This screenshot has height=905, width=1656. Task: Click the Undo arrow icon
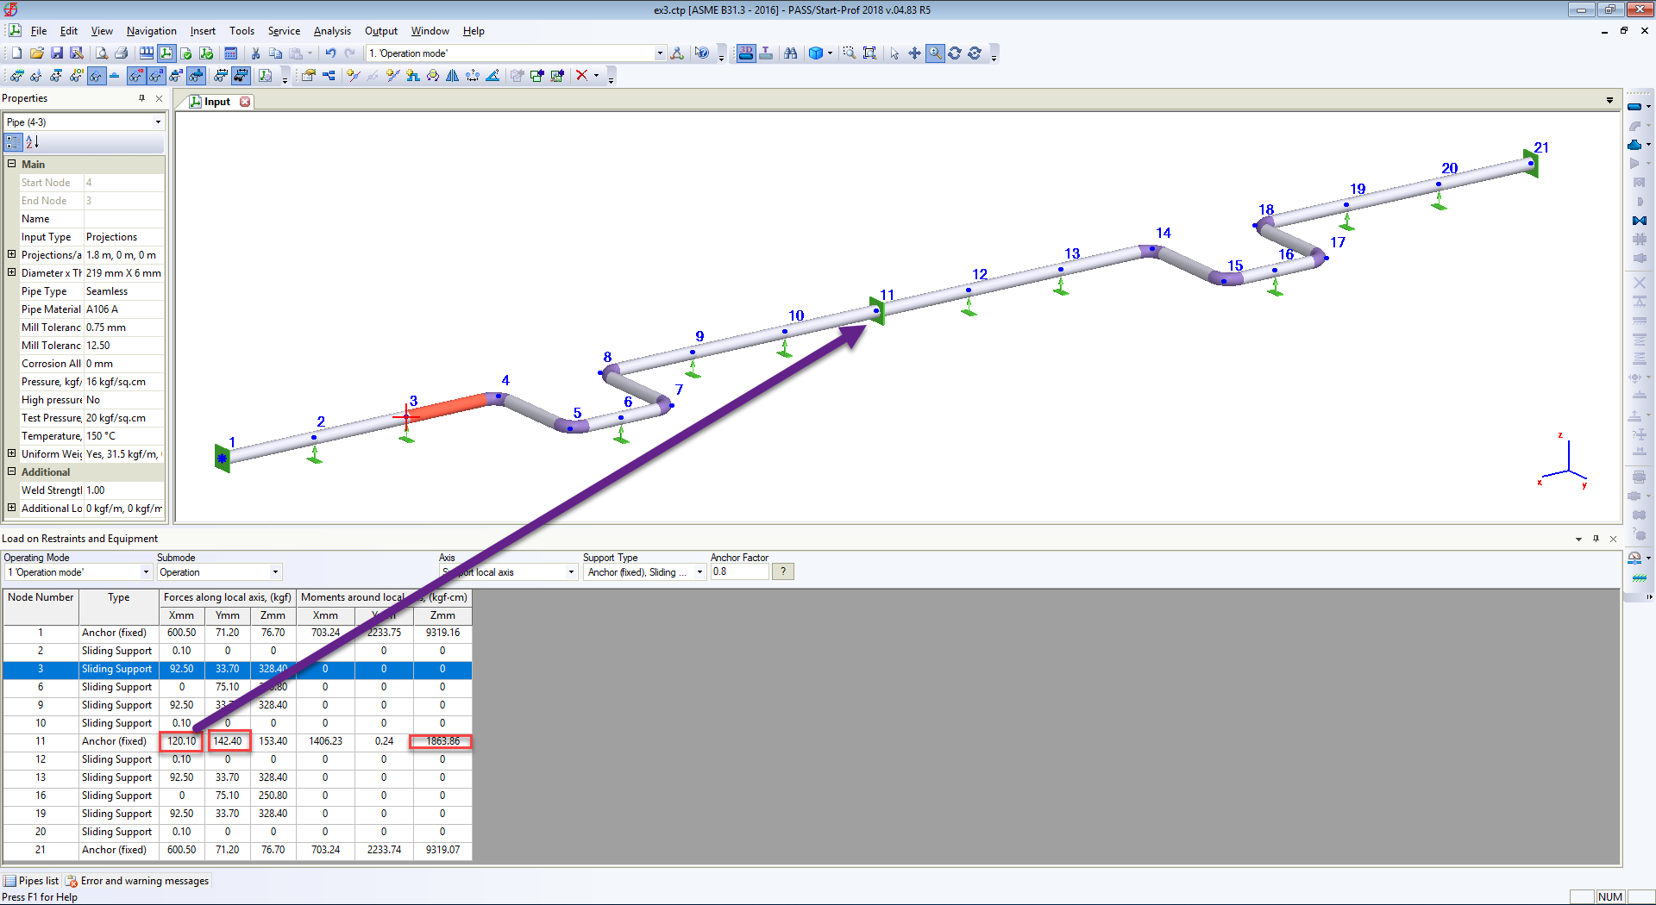(330, 53)
